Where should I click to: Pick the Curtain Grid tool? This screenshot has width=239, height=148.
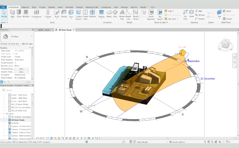[x=85, y=15]
